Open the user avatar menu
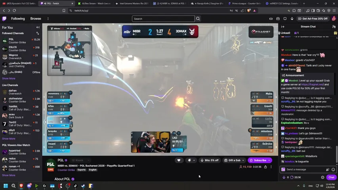The width and height of the screenshot is (338, 190). (334, 19)
